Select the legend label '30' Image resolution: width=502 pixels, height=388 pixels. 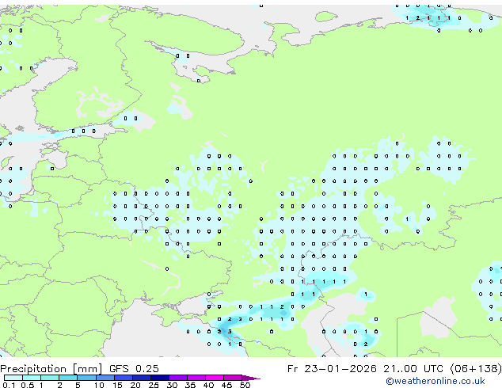point(172,385)
